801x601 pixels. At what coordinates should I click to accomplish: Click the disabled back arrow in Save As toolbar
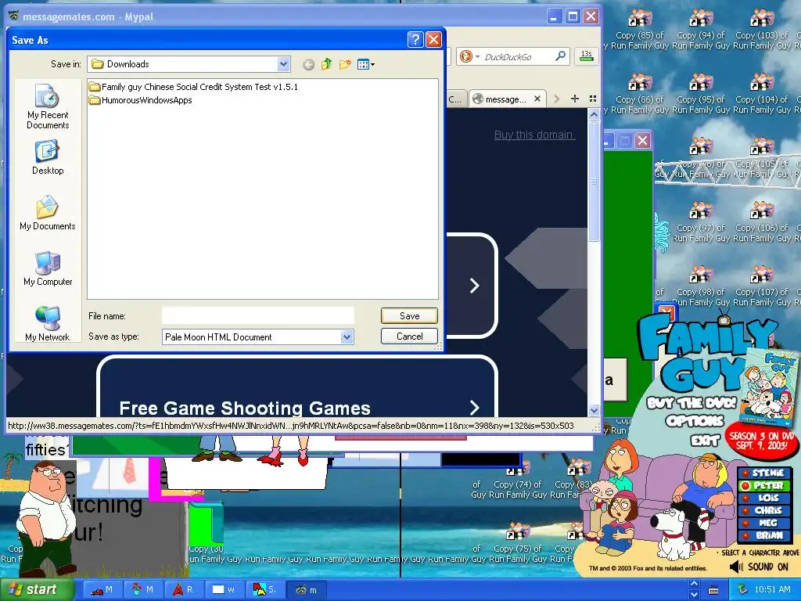click(x=308, y=64)
